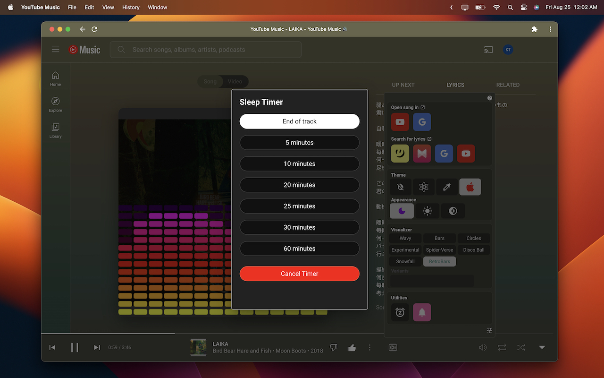
Task: Select Spider-Verse visualizer
Action: [440, 250]
